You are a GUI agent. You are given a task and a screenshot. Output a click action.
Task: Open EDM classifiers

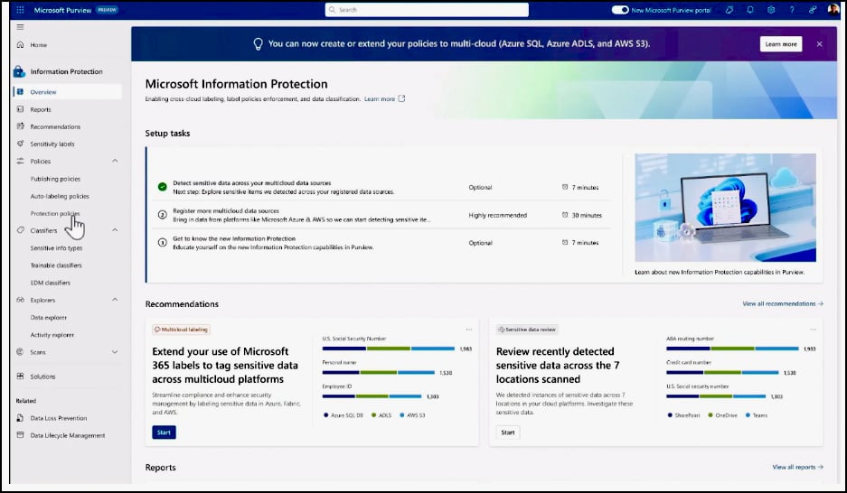tap(51, 283)
